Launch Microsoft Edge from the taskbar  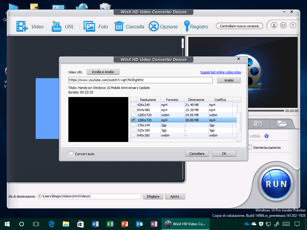point(51,224)
